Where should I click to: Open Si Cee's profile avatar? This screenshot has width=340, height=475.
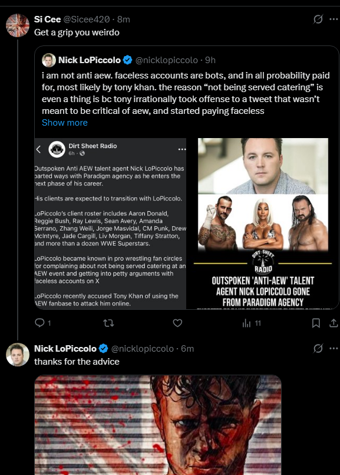pos(18,25)
